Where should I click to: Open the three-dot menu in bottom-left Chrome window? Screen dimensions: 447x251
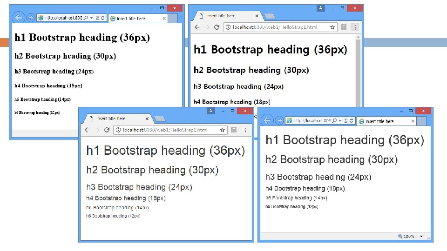pos(245,130)
